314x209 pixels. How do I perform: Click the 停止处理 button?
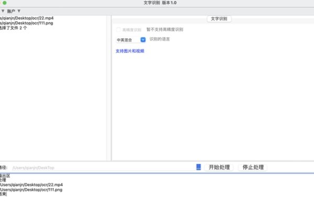[253, 167]
